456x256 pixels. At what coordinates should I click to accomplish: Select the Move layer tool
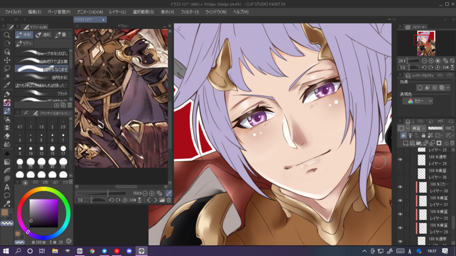coord(7,60)
